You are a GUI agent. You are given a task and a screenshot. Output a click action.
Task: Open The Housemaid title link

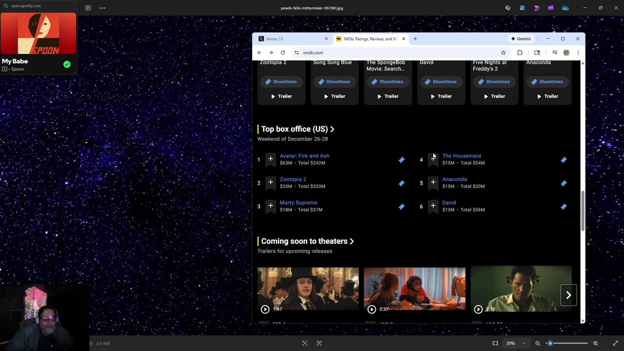(461, 156)
